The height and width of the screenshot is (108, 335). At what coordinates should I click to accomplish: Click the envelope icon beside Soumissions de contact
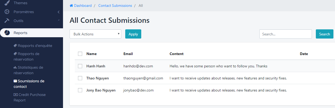coord(15,81)
